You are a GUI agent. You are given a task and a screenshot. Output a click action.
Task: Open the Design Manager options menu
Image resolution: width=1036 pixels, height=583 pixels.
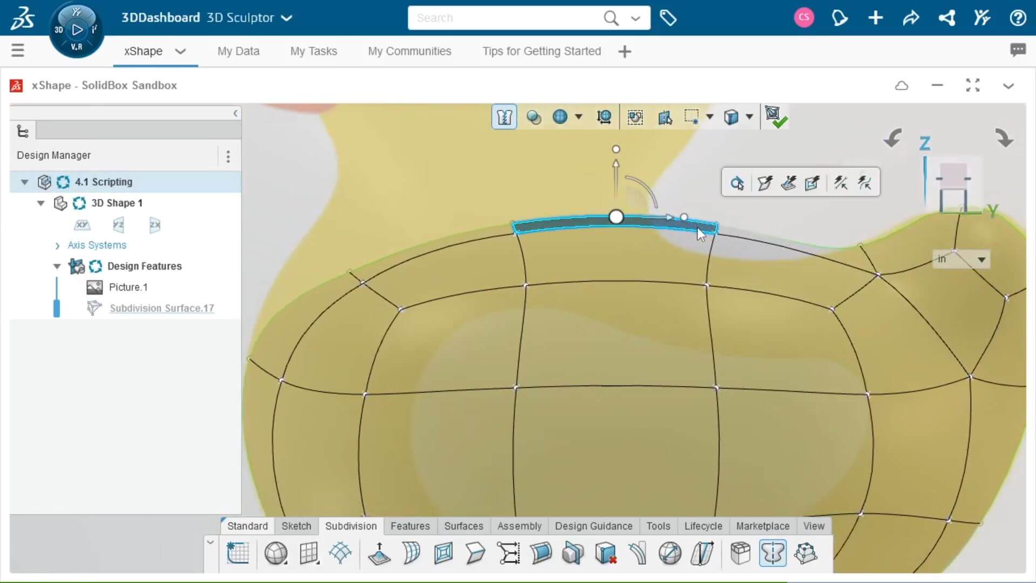click(x=228, y=156)
